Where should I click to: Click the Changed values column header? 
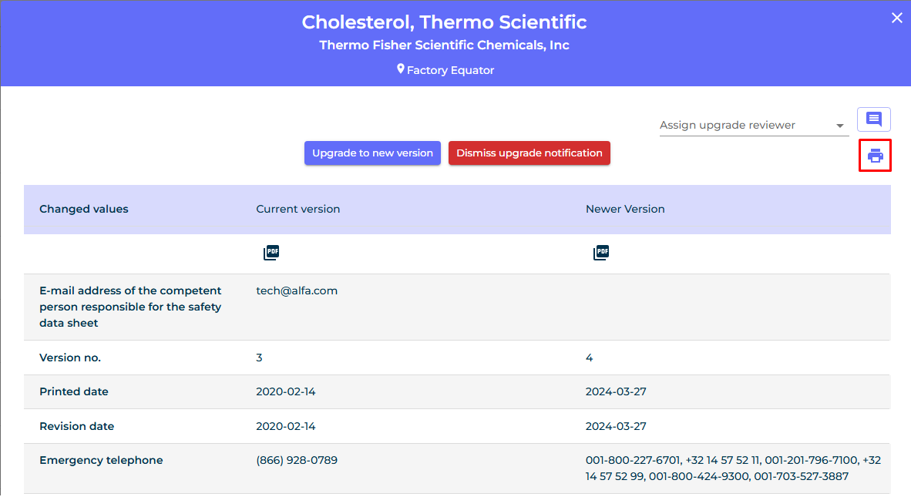coord(84,209)
